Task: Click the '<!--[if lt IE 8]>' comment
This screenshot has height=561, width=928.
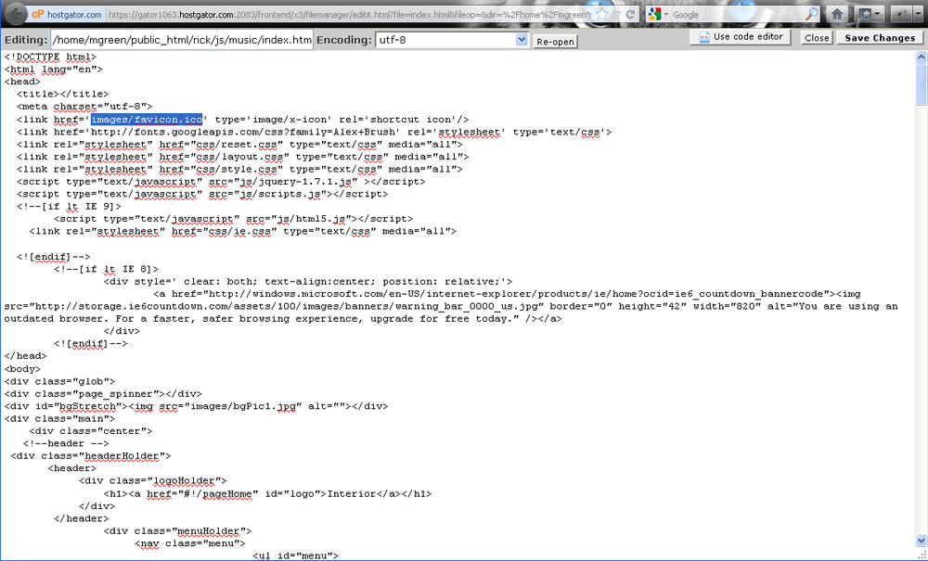Action: (x=107, y=269)
